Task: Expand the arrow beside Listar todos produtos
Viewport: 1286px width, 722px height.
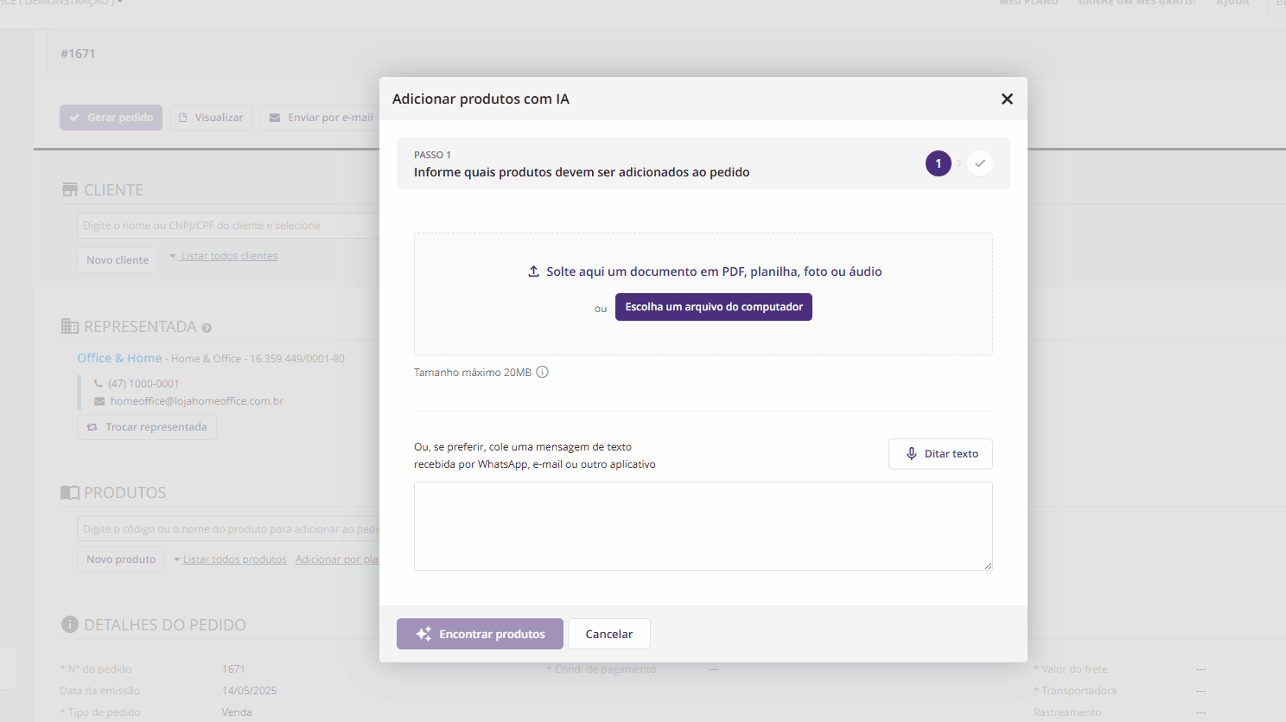Action: click(177, 559)
